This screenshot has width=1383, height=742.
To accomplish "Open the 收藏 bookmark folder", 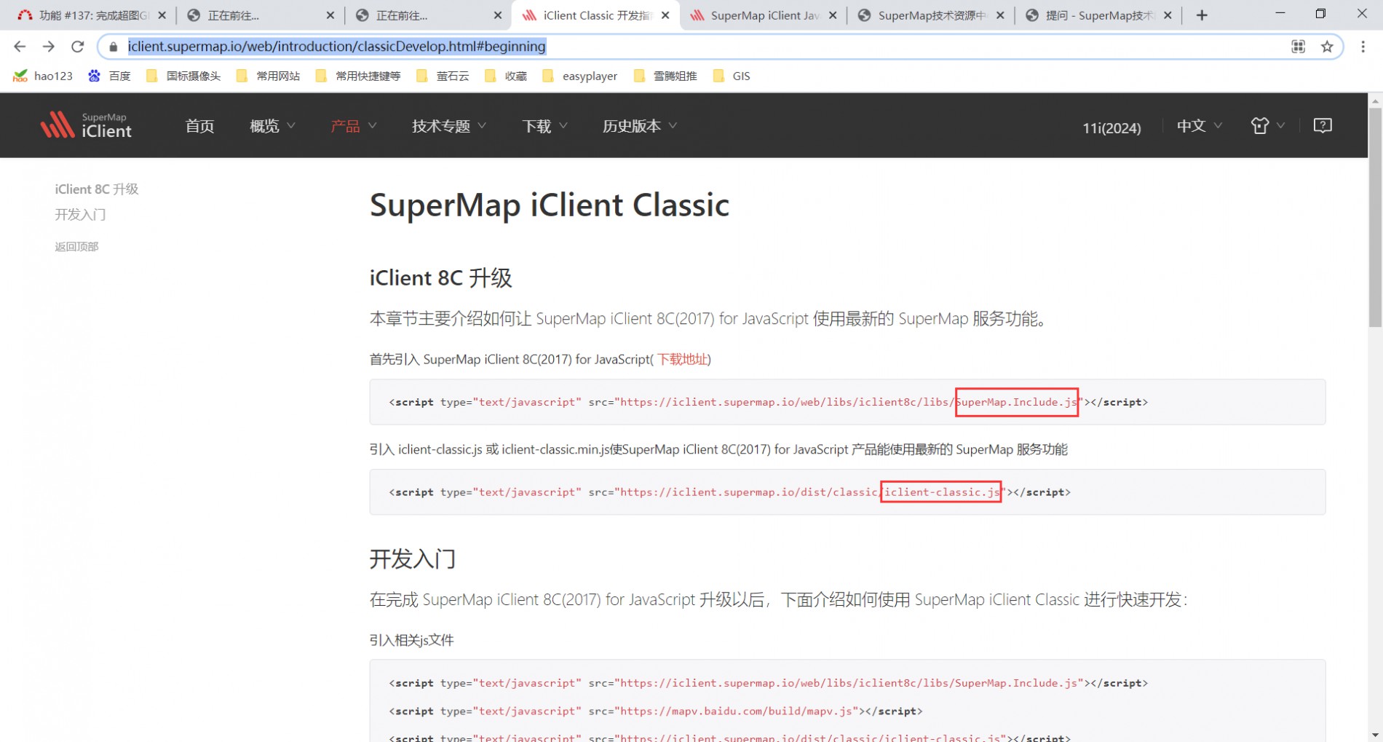I will click(506, 76).
